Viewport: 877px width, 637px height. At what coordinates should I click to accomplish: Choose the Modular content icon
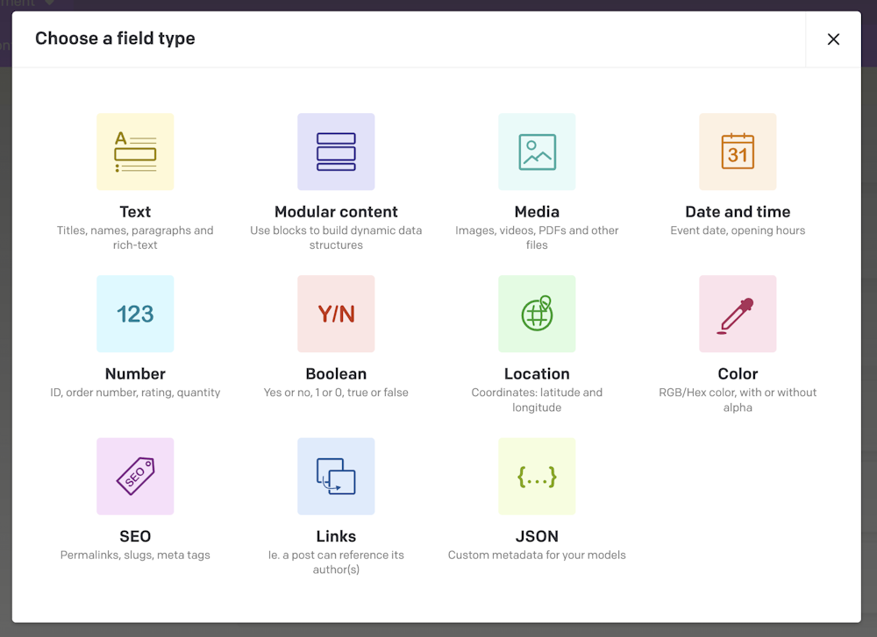336,152
